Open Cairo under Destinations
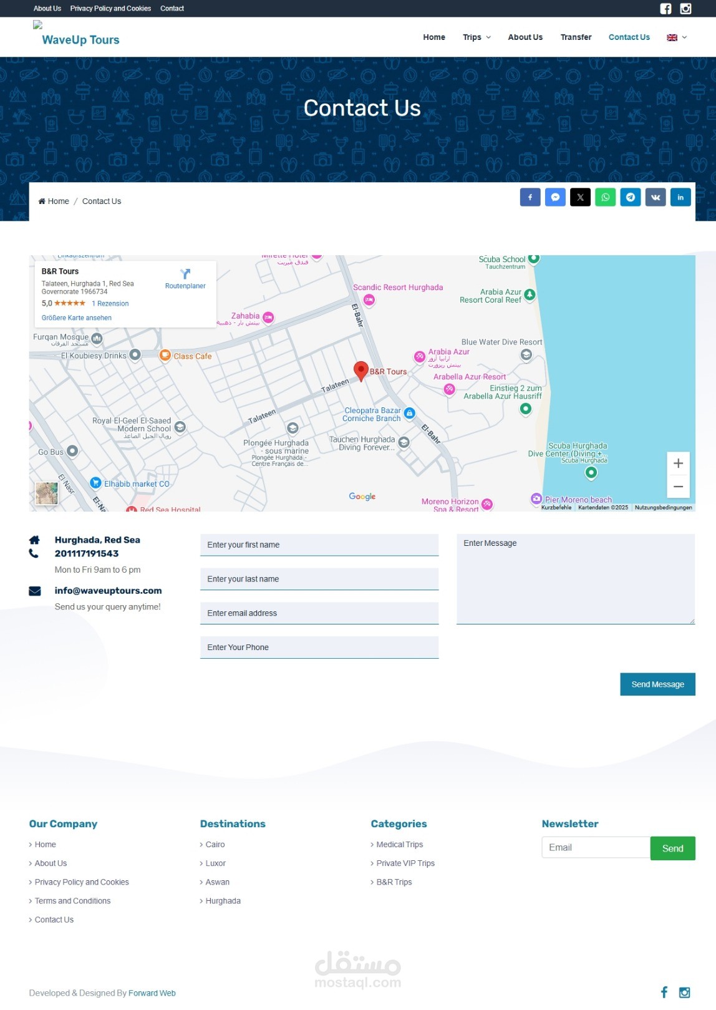This screenshot has width=716, height=1010. click(x=215, y=845)
